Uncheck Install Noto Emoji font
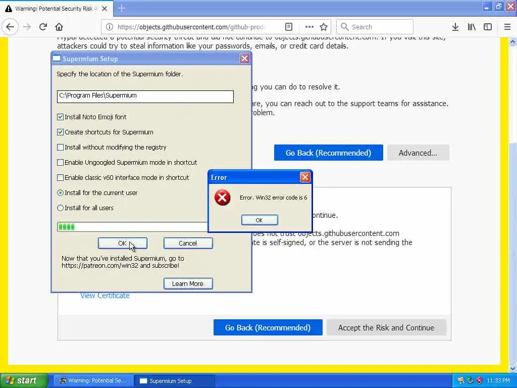The width and height of the screenshot is (517, 388). point(61,117)
